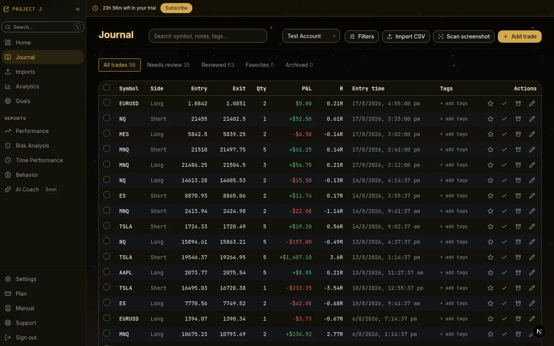Add tags to the TSLA 19546.37 trade
Image resolution: width=554 pixels, height=346 pixels.
(453, 257)
